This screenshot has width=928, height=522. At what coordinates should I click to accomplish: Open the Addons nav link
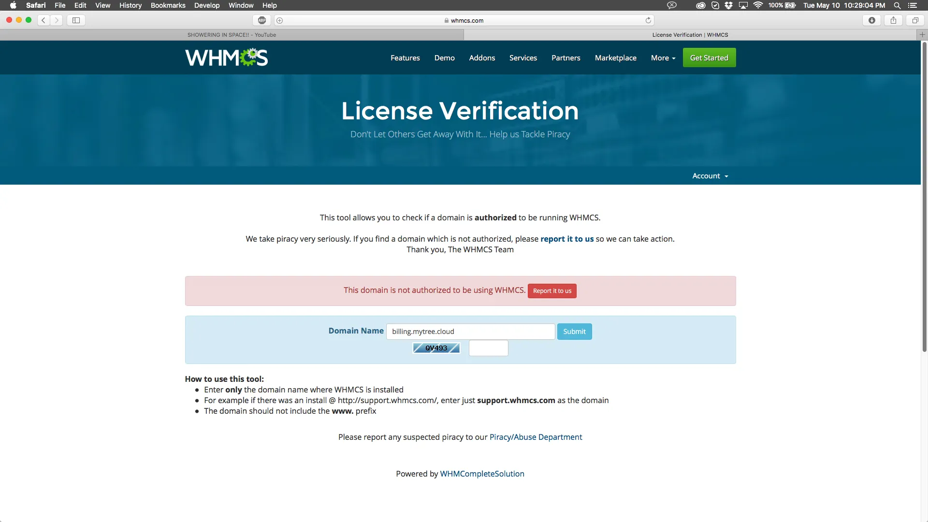click(482, 58)
